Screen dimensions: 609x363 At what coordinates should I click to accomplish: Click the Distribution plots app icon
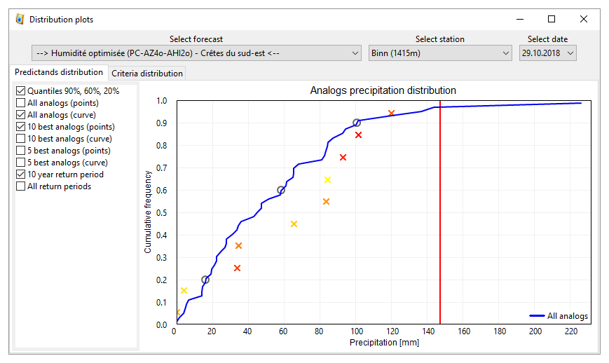pos(20,19)
